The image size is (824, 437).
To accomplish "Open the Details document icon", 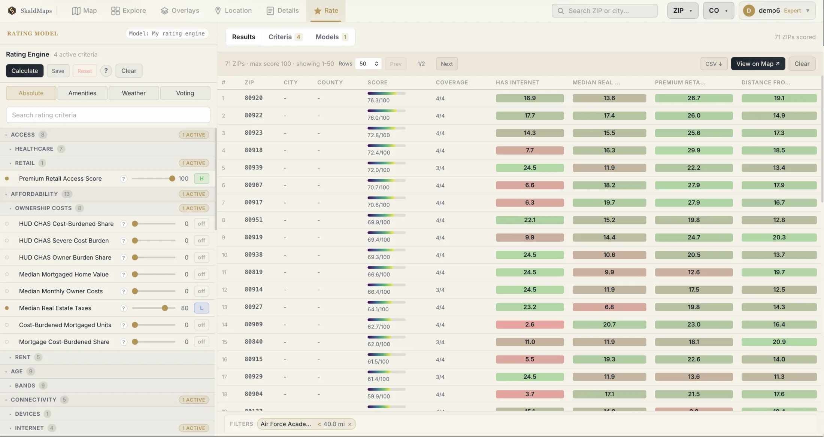I will 270,11.
